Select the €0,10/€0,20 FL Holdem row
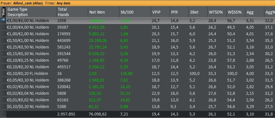 click(140, 73)
